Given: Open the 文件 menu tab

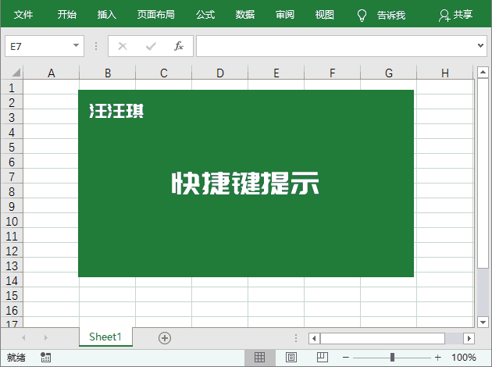Looking at the screenshot, I should (23, 14).
